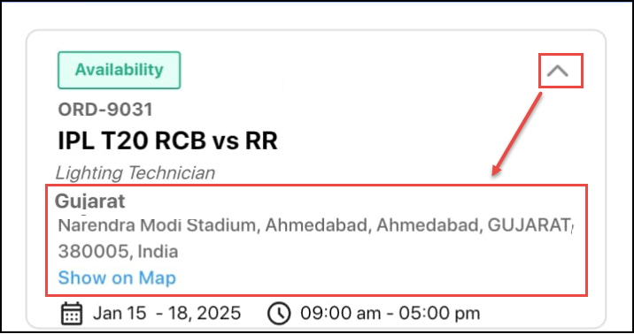Viewport: 634px width, 334px height.
Task: Click the red arrow annotation
Action: coord(517,134)
